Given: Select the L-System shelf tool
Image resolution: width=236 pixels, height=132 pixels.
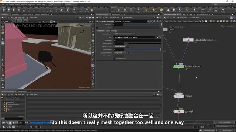Looking at the screenshot, I should (81, 10).
